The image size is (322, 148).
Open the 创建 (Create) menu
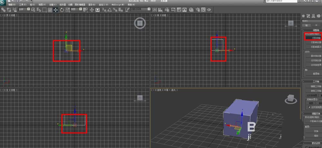(53, 5)
